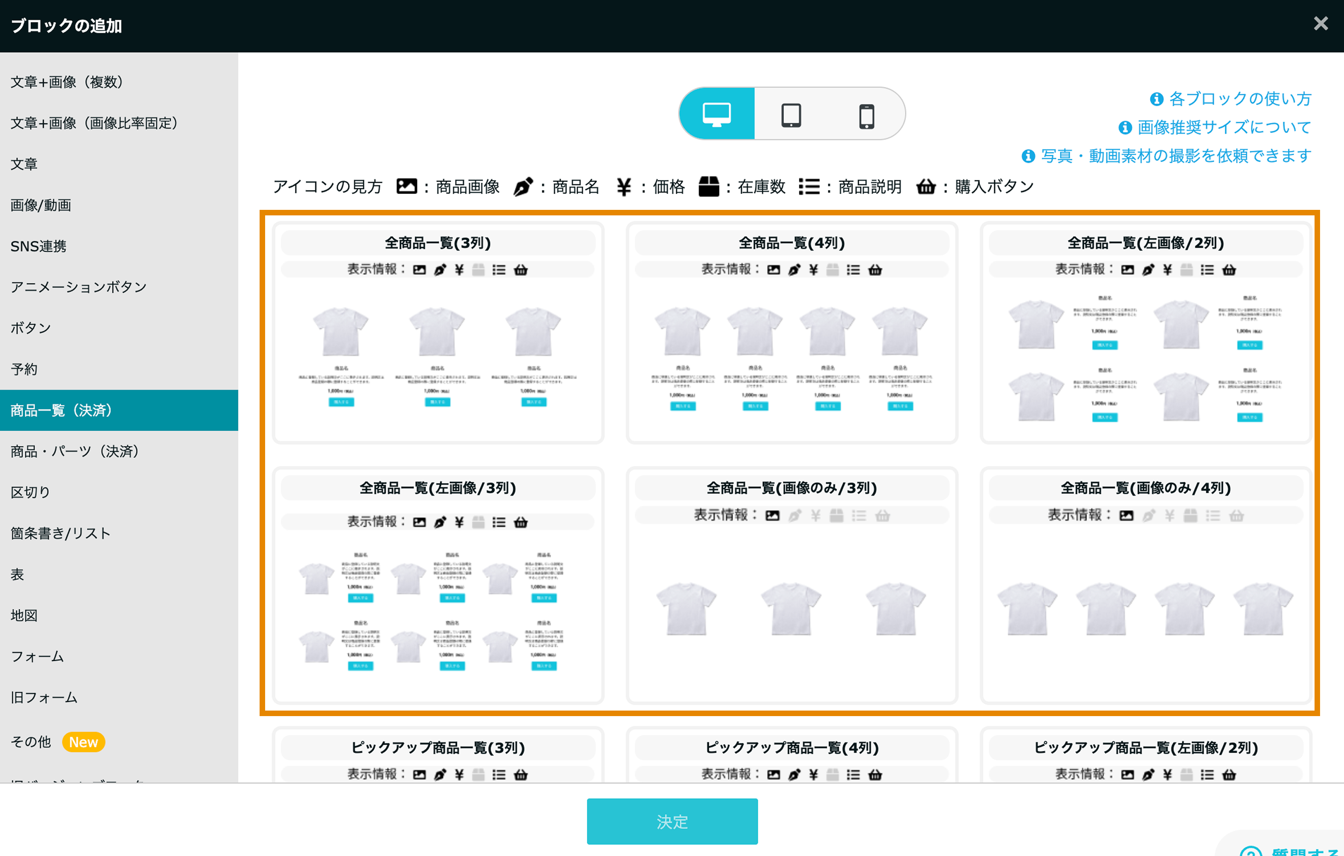Close the ブロックの追加 dialog
1344x856 pixels.
(x=1321, y=23)
